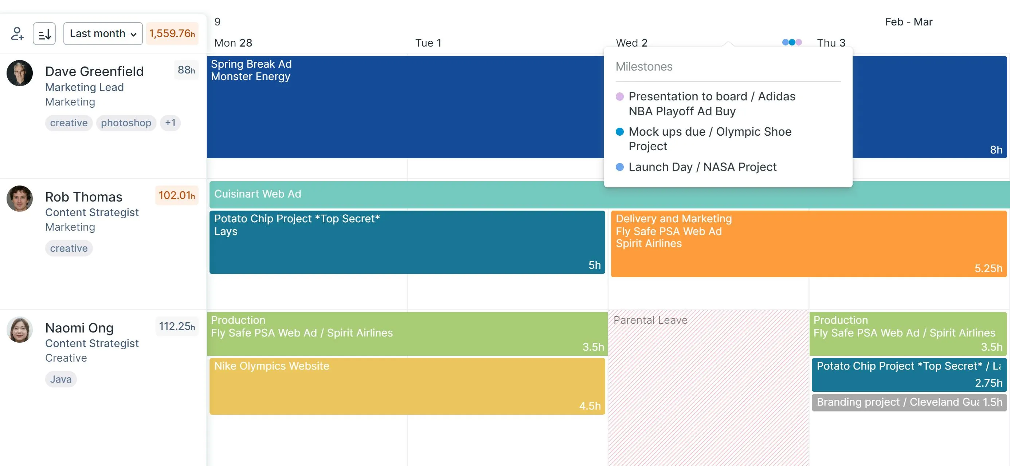
Task: Click the Milestones popup heading
Action: 644,67
